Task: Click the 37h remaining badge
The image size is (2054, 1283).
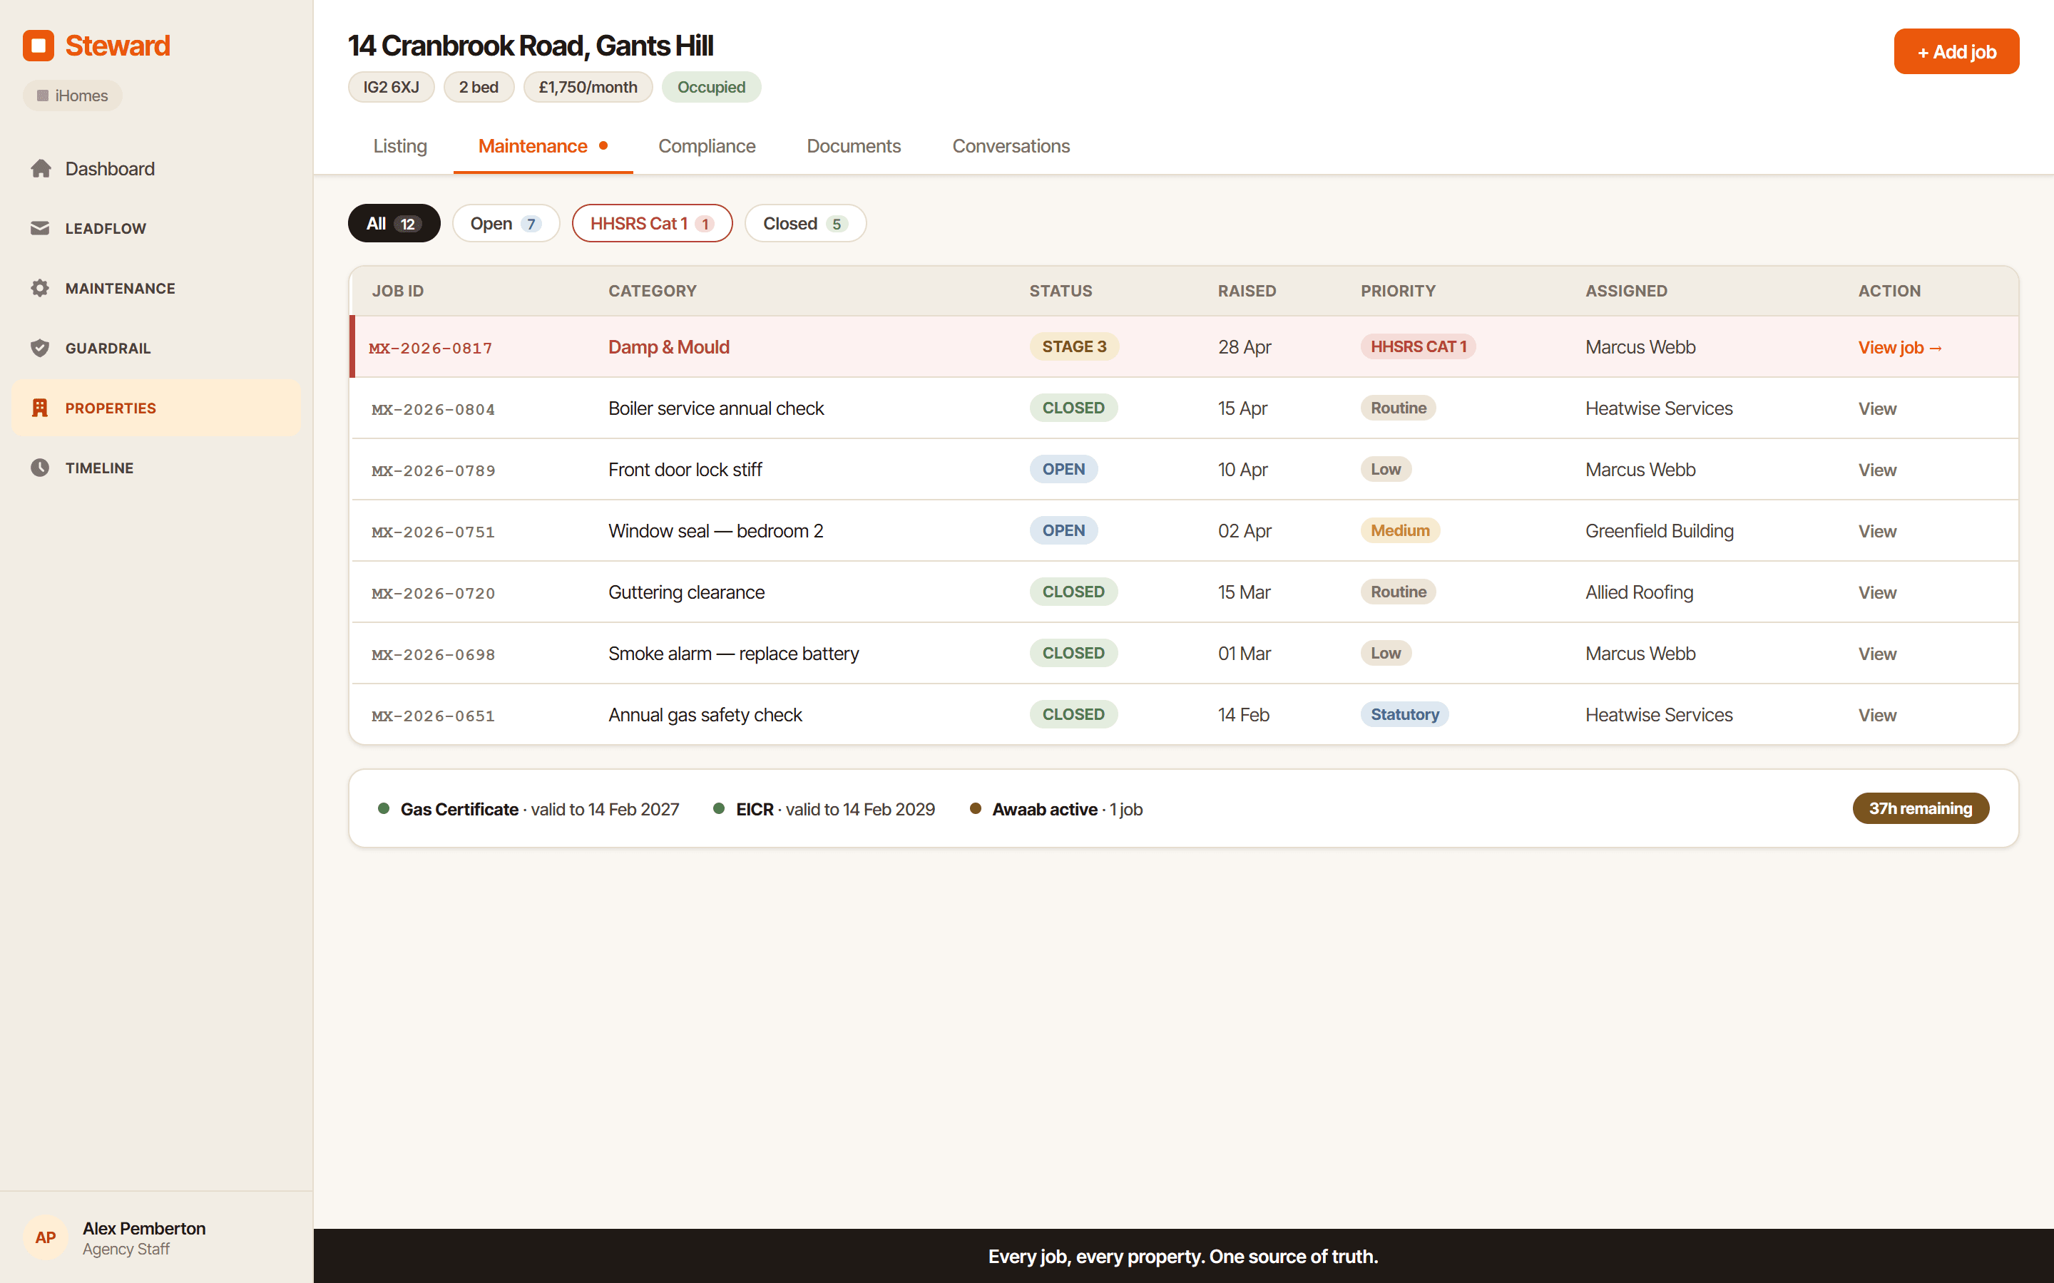Action: click(1920, 809)
